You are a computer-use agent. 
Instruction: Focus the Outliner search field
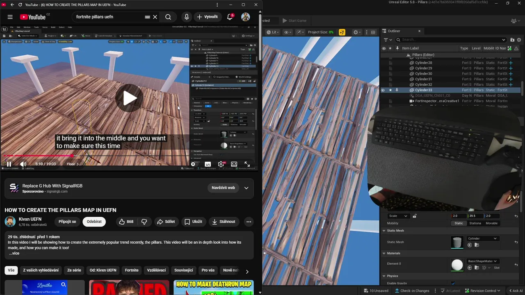pyautogui.click(x=451, y=40)
